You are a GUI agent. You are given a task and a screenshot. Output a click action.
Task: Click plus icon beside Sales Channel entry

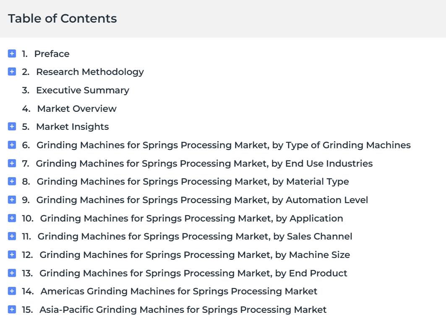click(12, 236)
